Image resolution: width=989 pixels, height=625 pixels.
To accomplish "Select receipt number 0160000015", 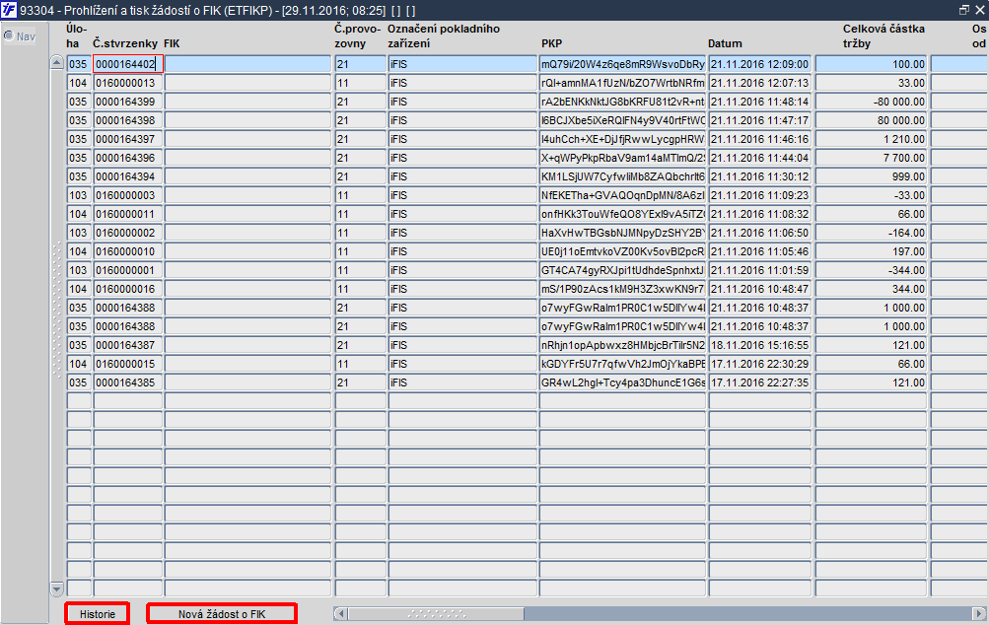I will pos(128,364).
